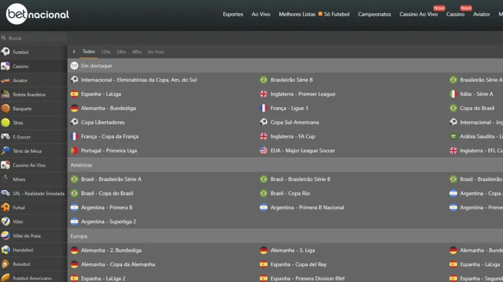Open Melhores Listas in top navigation
The height and width of the screenshot is (282, 503).
click(x=297, y=14)
